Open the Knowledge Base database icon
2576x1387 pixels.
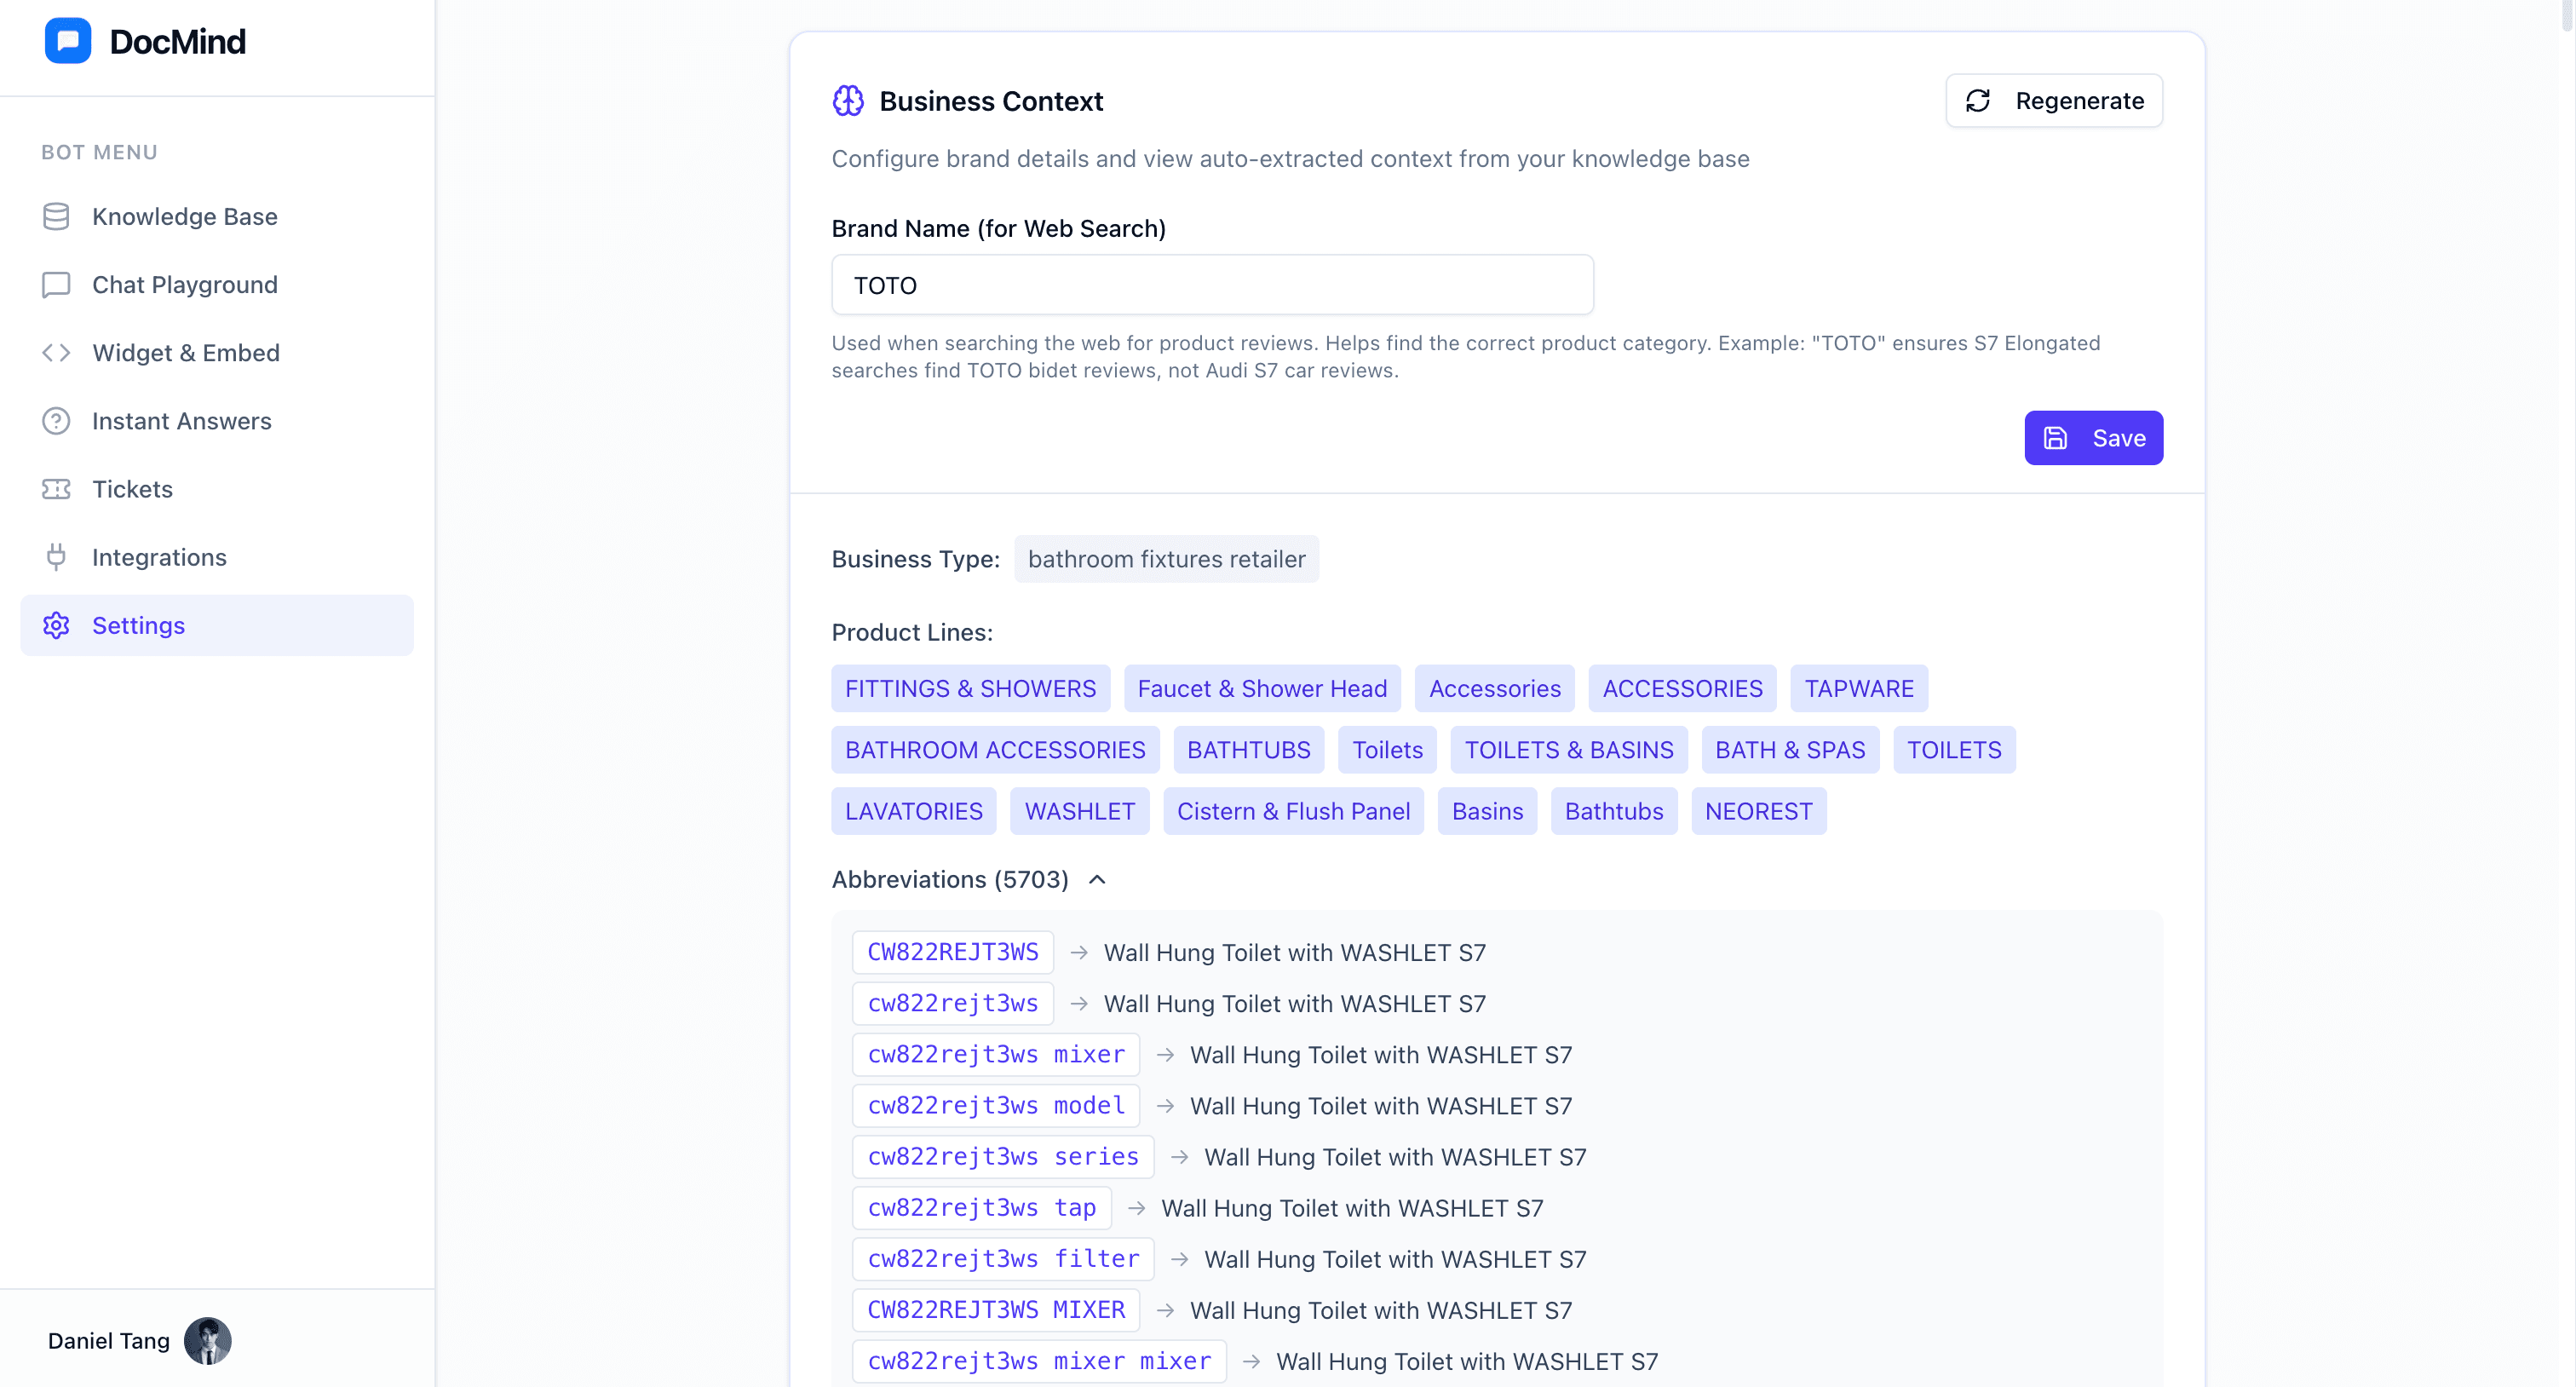pos(56,216)
